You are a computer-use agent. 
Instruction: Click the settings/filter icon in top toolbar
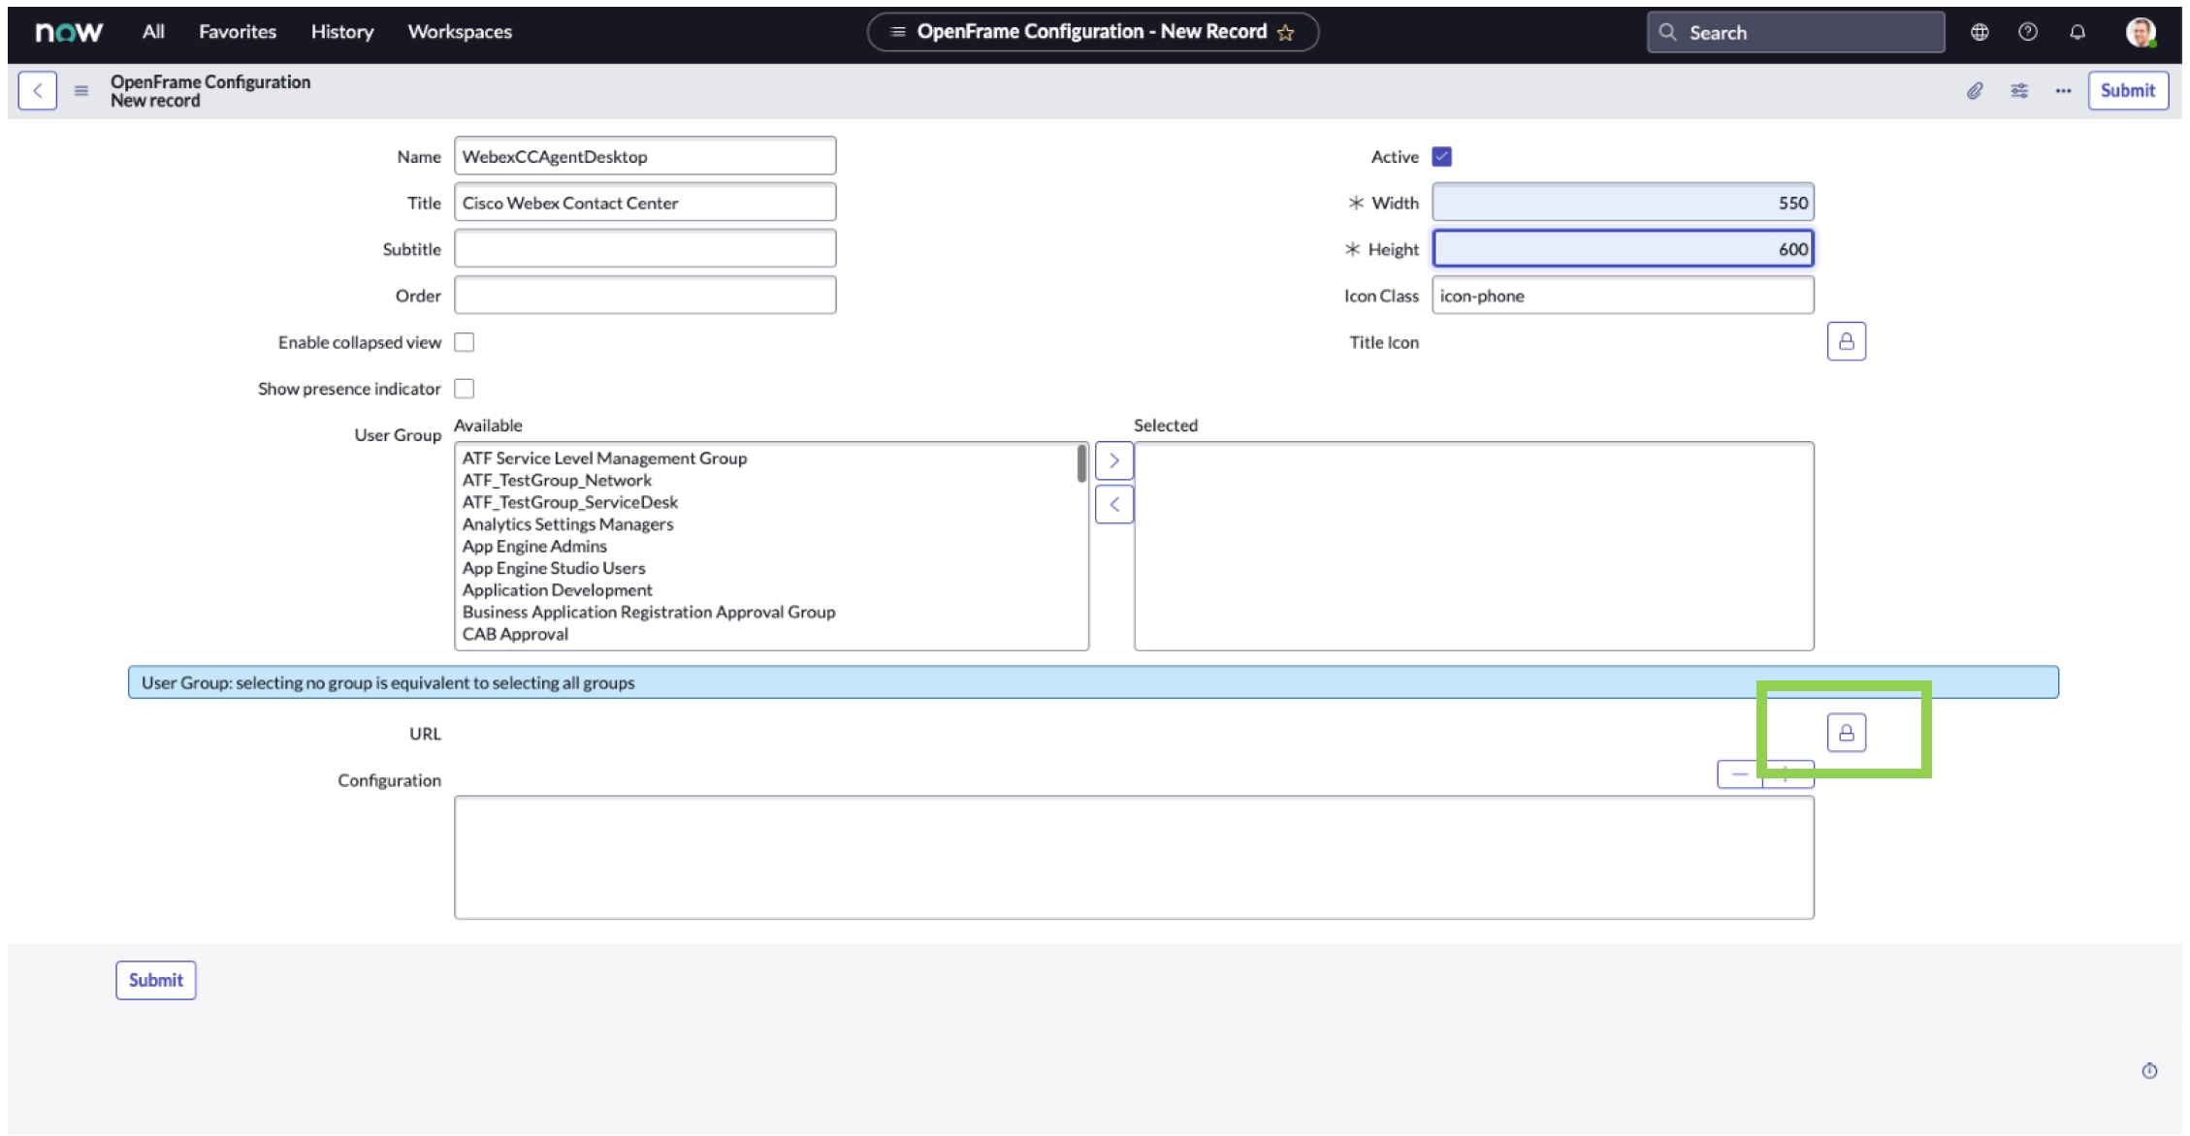tap(2020, 90)
